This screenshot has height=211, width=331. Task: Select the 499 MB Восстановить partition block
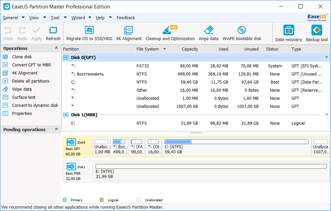[119, 147]
